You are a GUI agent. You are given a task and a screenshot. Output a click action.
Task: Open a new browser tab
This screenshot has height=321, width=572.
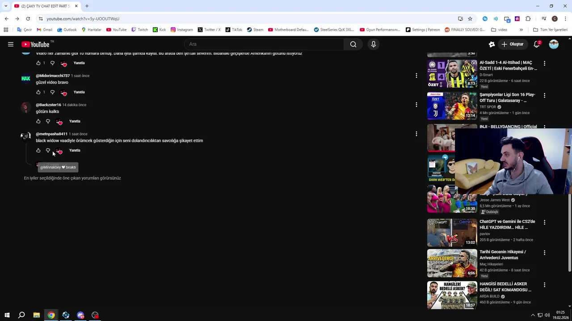pos(87,6)
